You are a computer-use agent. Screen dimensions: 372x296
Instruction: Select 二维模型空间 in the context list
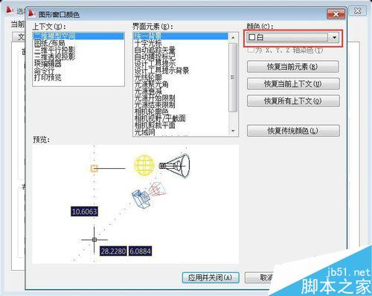(78, 36)
